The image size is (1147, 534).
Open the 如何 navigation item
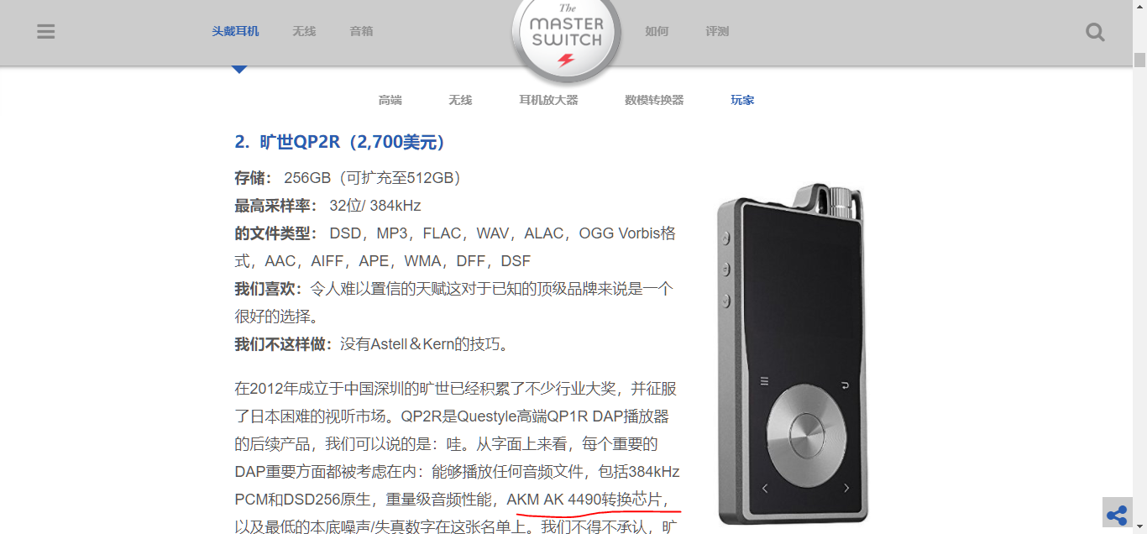[657, 31]
